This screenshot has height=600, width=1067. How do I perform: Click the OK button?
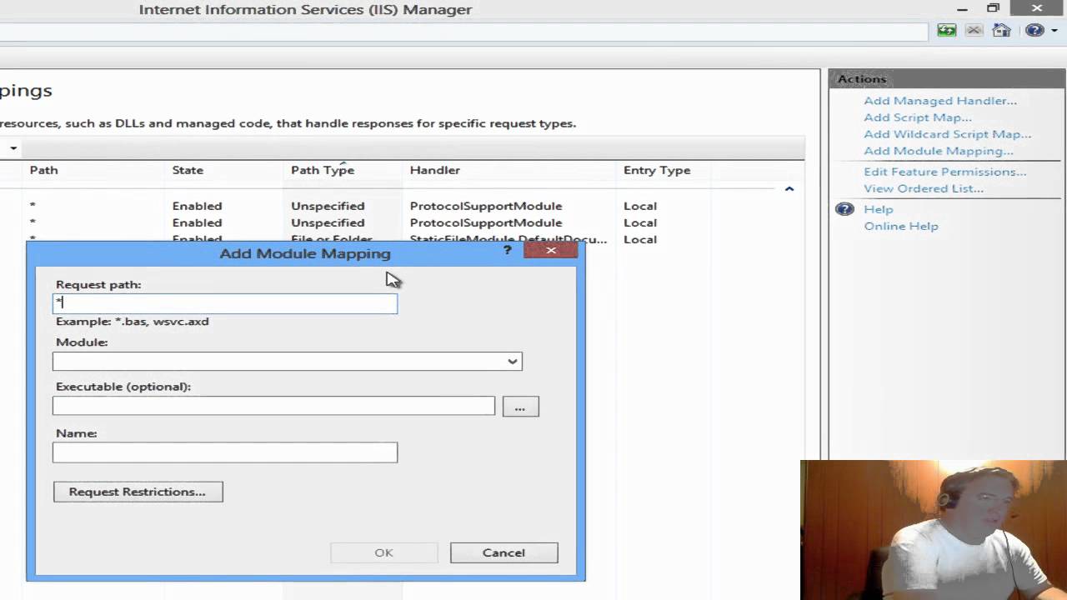(x=383, y=552)
